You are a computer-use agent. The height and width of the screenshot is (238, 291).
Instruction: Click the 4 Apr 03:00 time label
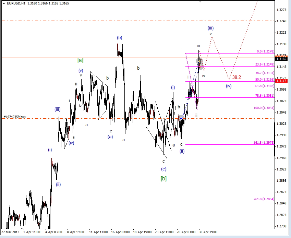coord(54,232)
